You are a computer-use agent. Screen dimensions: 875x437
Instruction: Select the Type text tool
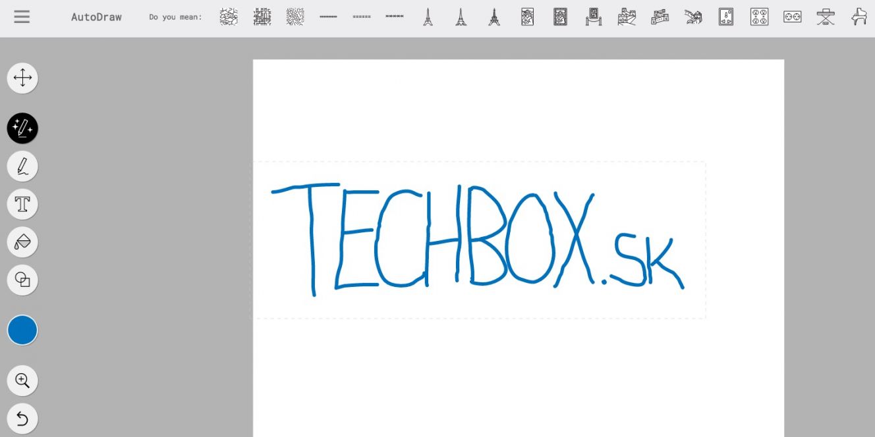22,205
